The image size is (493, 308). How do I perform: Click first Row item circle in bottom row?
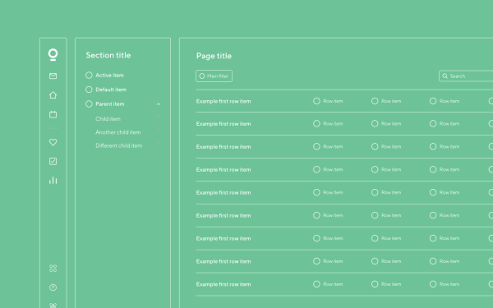(x=316, y=284)
